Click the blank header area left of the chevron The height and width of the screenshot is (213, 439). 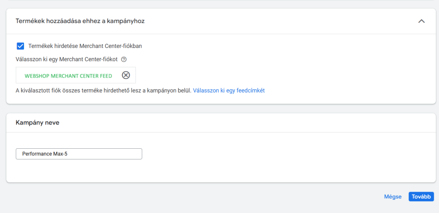click(x=279, y=21)
